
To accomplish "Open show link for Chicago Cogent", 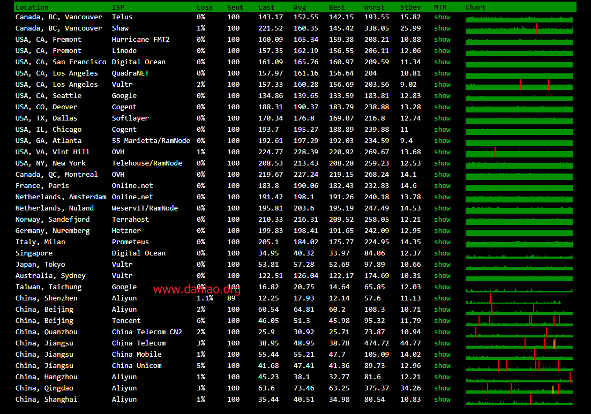I will [x=442, y=130].
